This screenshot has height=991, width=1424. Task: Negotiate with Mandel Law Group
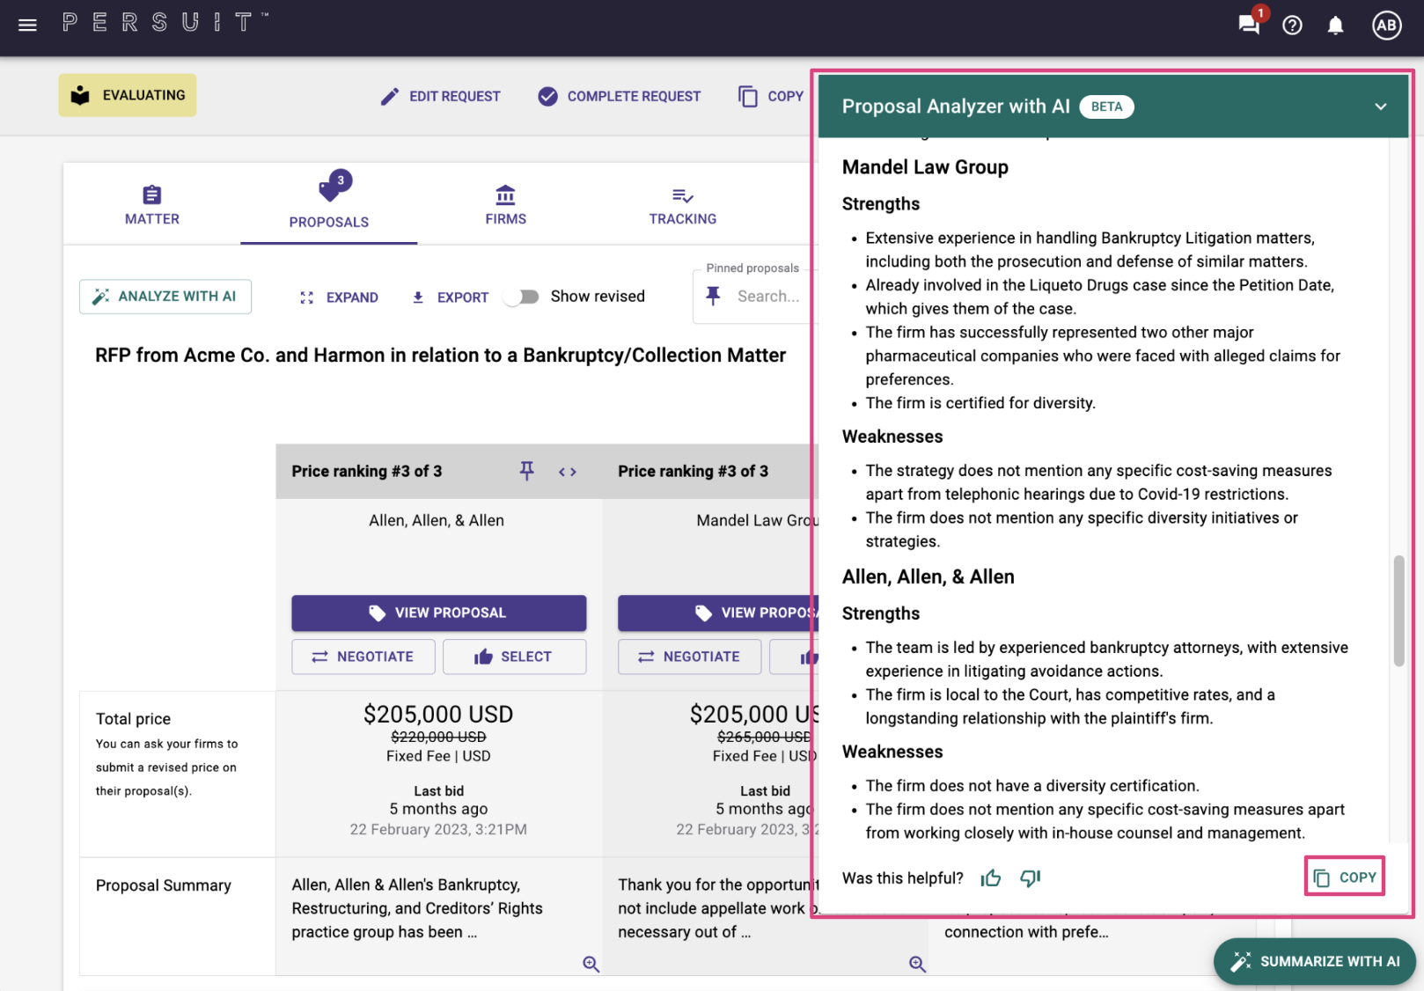coord(689,657)
